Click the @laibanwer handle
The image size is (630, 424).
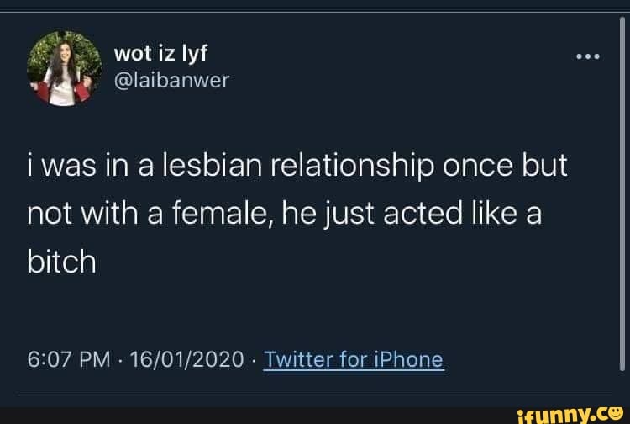[x=171, y=81]
